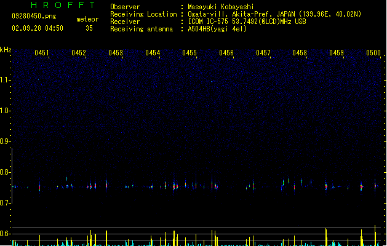Click the A504HB(yagi 4el) antenna text
Viewport: 387px width, 246px height.
point(217,29)
